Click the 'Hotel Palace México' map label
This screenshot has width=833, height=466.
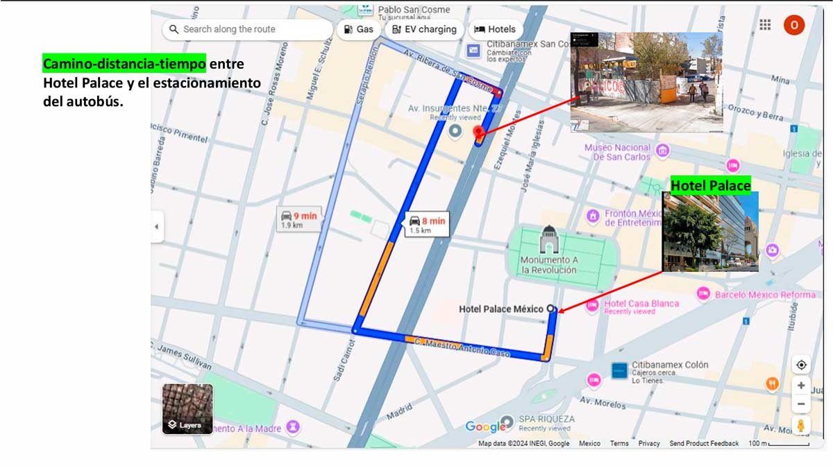point(501,309)
